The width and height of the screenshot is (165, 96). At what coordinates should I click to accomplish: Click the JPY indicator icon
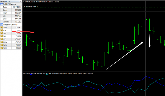pyautogui.click(x=2, y=39)
